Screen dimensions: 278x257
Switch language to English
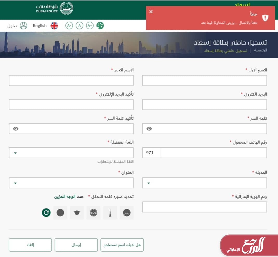pyautogui.click(x=39, y=25)
